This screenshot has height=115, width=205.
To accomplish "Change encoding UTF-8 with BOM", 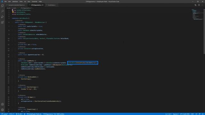I will (x=184, y=114).
